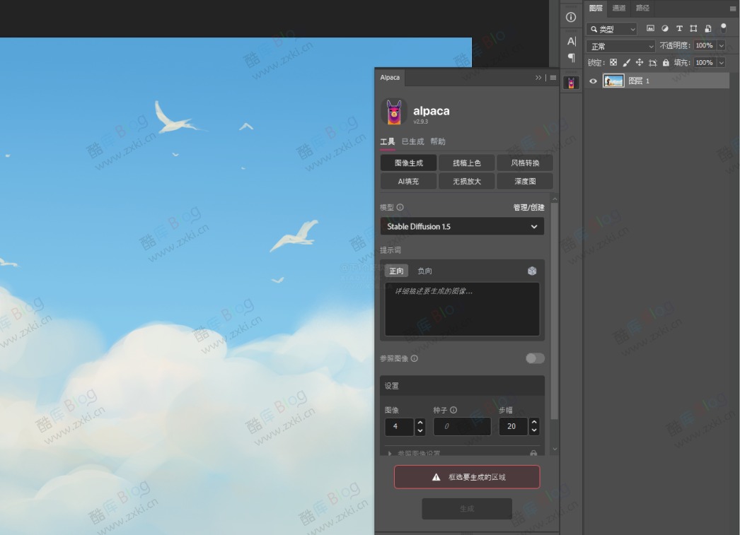Open the 正常 blend mode dropdown
The image size is (740, 535).
[620, 45]
